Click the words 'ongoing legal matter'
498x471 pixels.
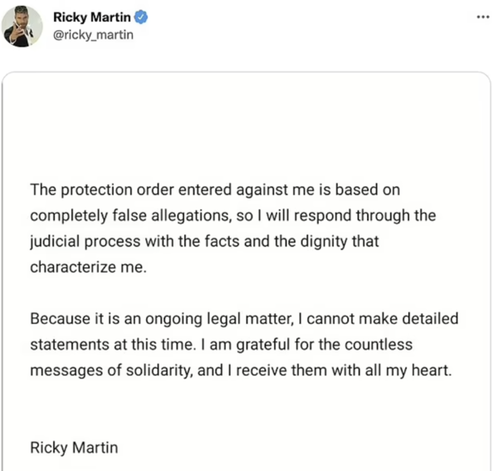[x=219, y=319]
